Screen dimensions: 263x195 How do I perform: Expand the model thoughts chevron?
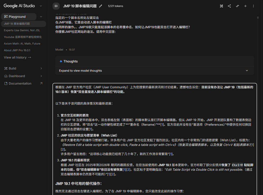(247, 71)
